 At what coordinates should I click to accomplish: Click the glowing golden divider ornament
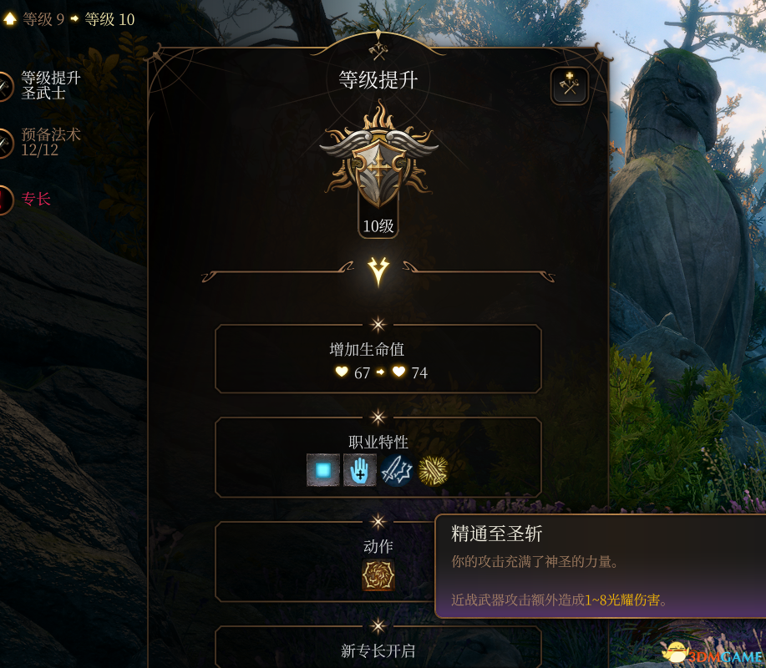[x=378, y=271]
